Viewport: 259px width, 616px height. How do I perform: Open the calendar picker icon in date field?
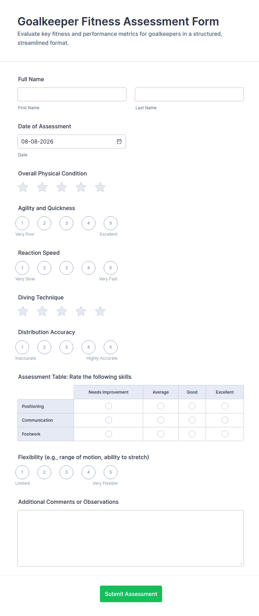[119, 142]
